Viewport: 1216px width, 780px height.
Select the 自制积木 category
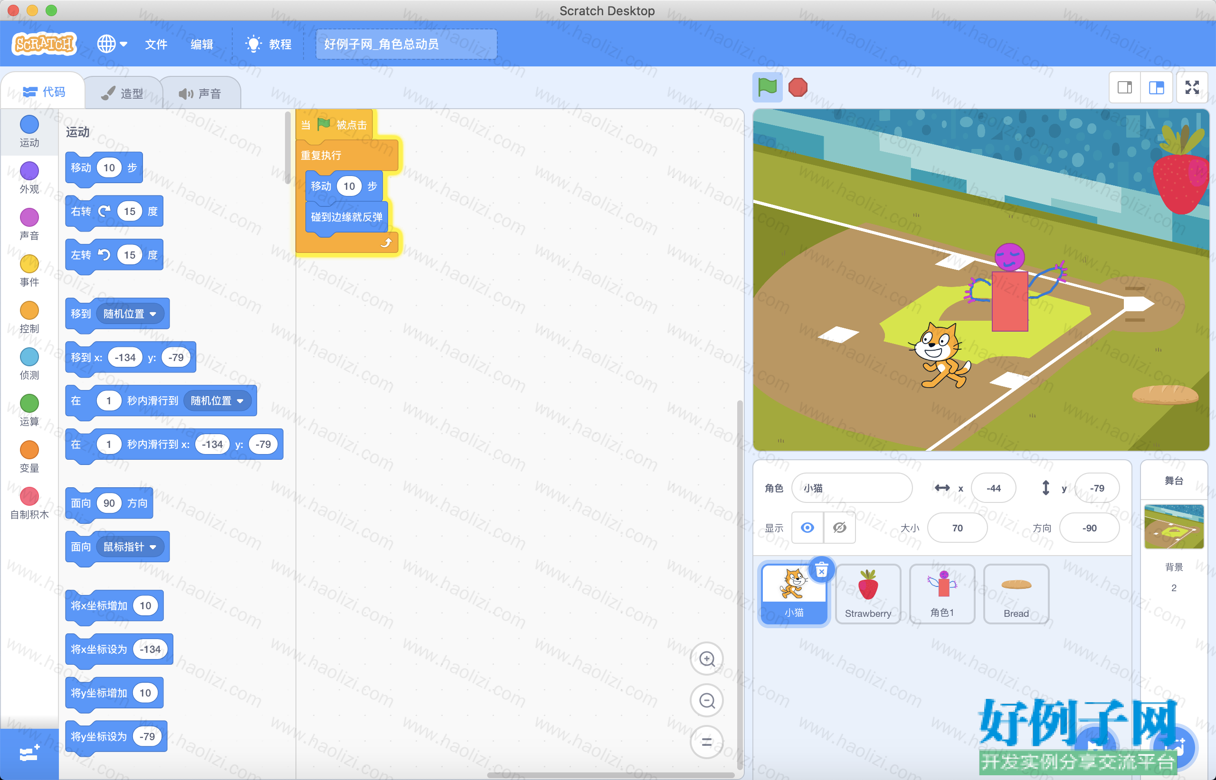29,503
